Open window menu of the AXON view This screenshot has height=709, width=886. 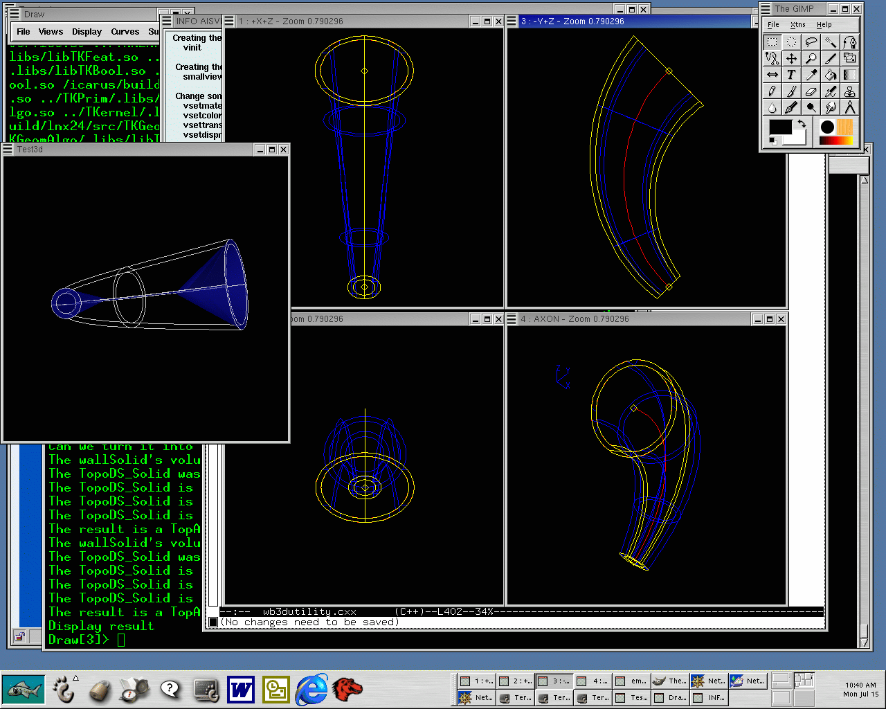pos(512,319)
